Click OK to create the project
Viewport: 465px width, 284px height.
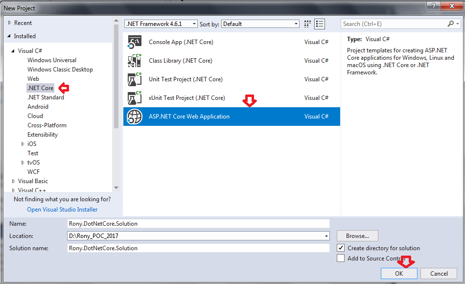coord(399,273)
